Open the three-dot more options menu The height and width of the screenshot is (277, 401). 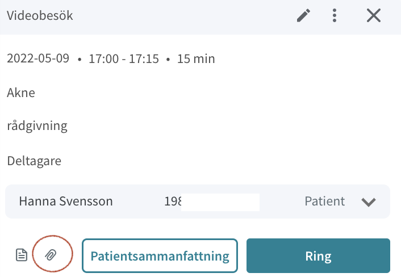point(335,15)
